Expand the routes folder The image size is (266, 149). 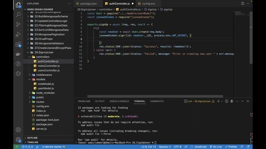click(x=49, y=102)
